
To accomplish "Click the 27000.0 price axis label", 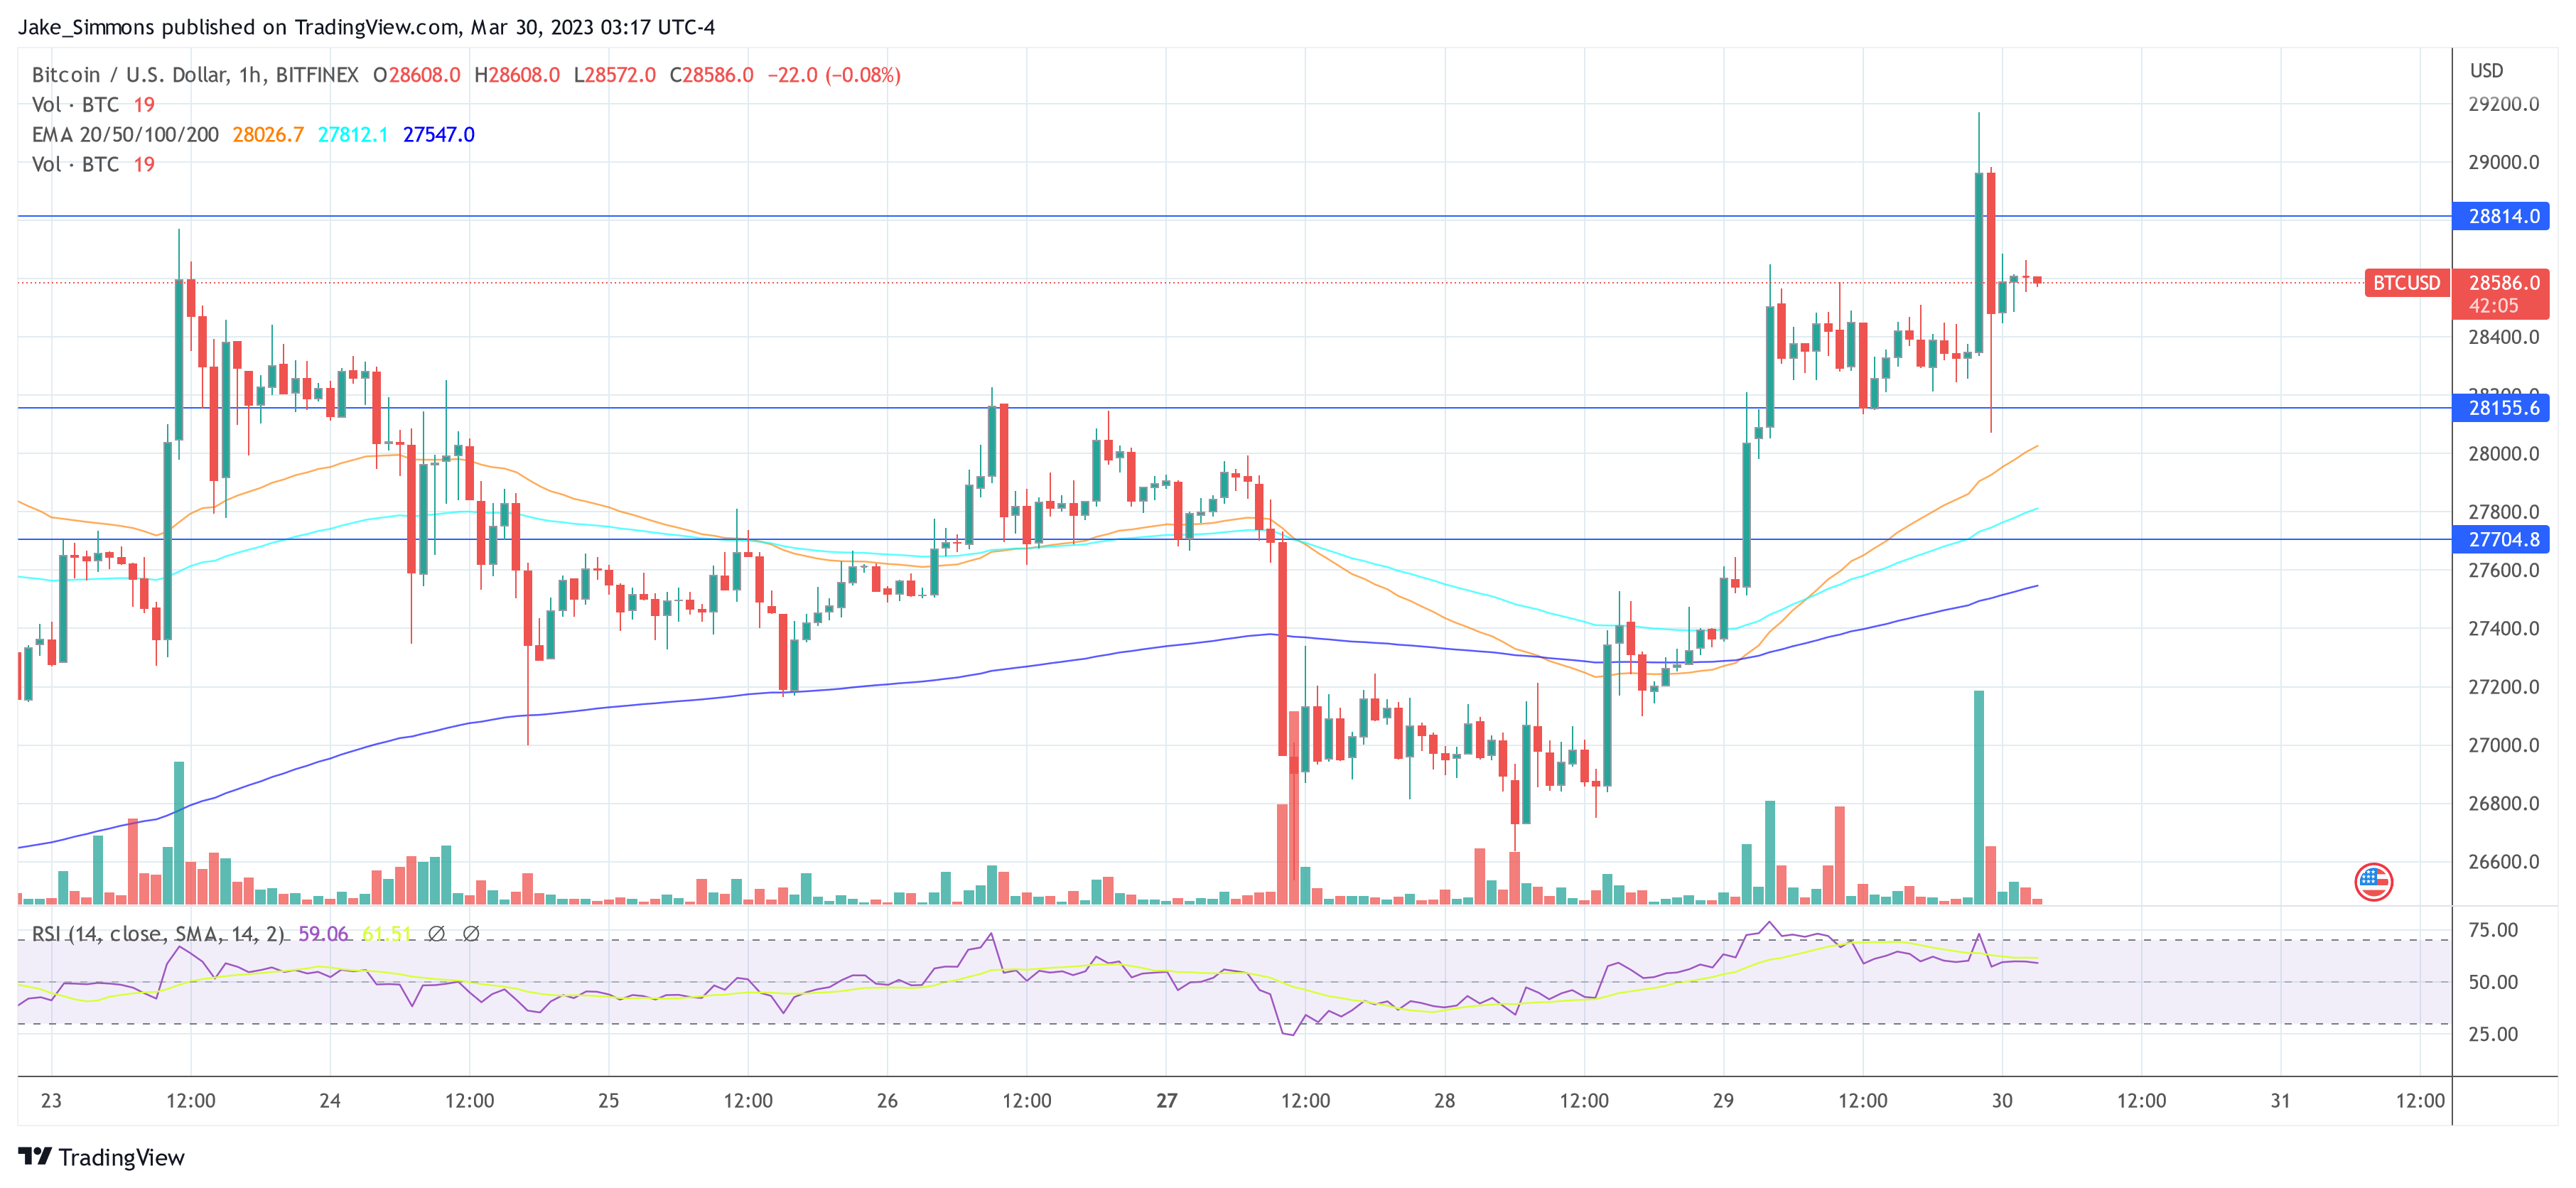I will pyautogui.click(x=2503, y=745).
